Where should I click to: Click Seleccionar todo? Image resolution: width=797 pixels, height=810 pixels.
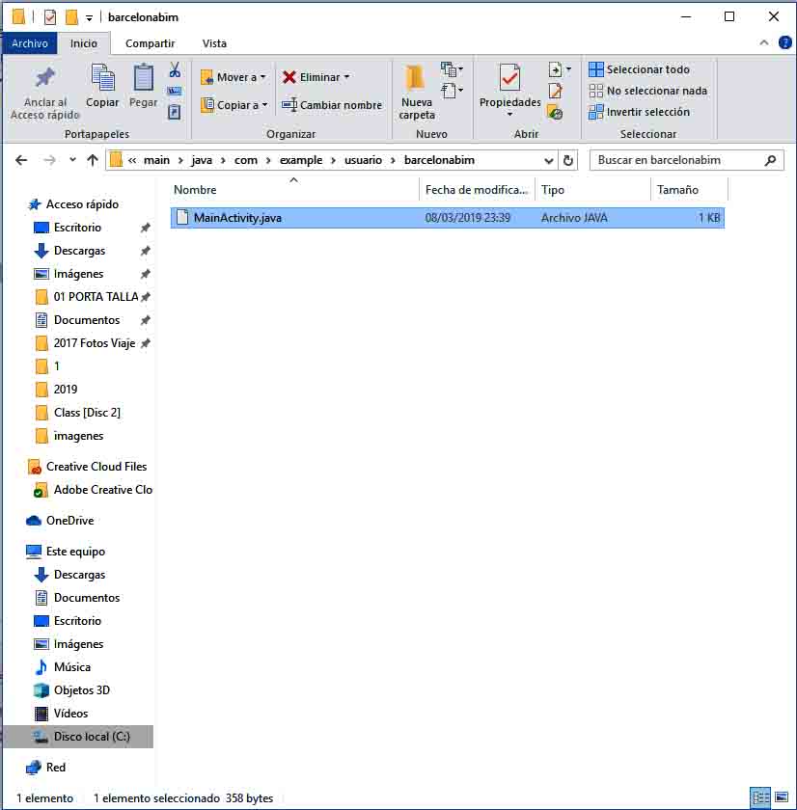[639, 69]
